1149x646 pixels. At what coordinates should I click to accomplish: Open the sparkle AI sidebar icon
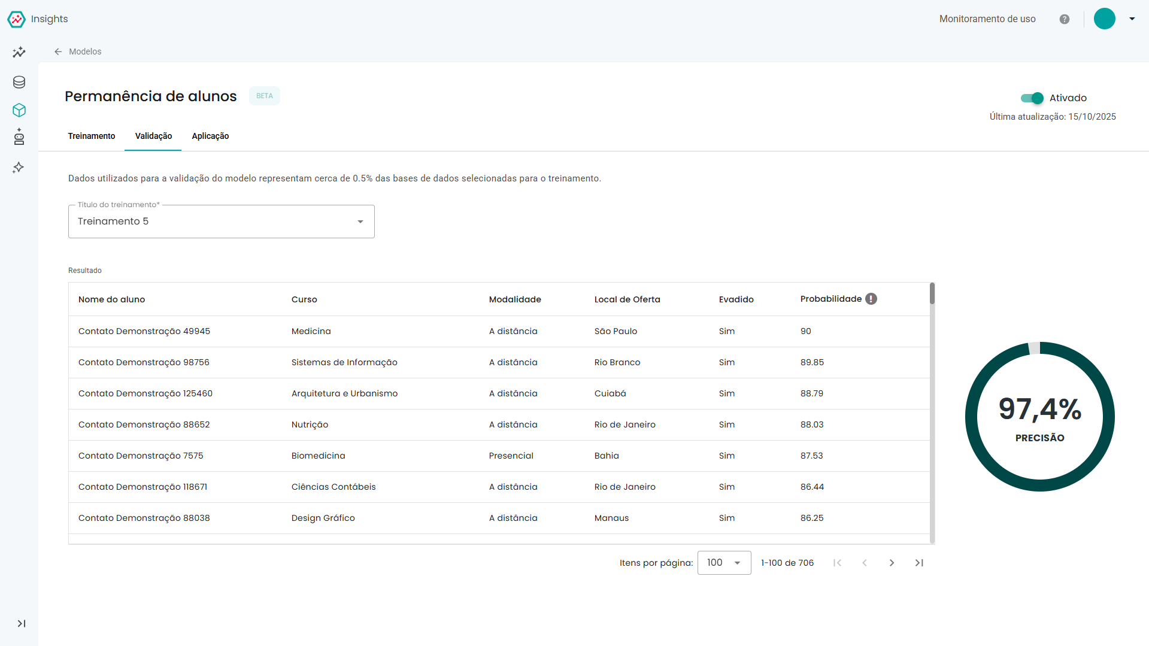(19, 168)
